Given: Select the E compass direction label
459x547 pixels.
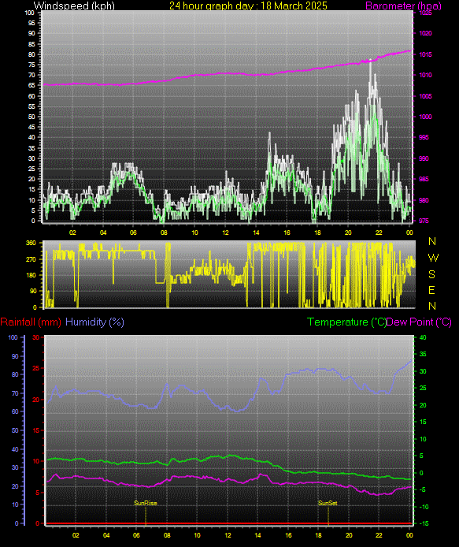Looking at the screenshot, I should pyautogui.click(x=431, y=290).
